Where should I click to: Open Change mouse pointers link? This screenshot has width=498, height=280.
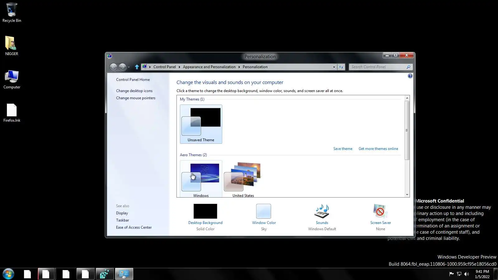[136, 98]
